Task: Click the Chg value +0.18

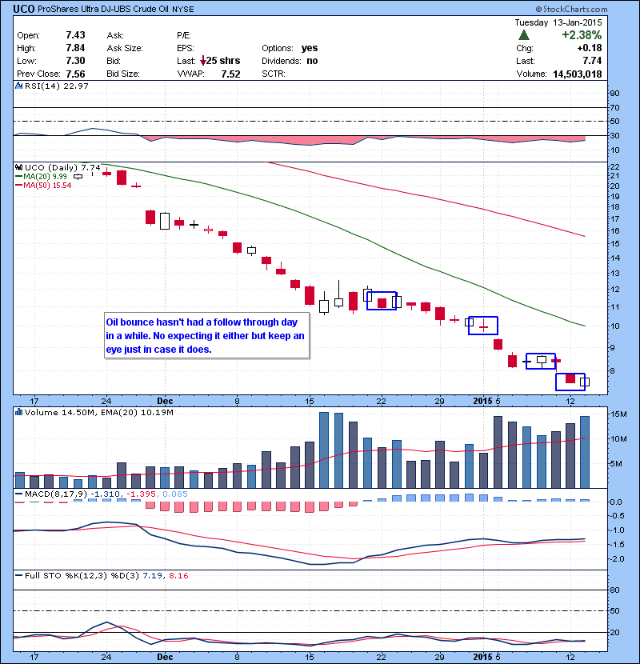Action: pyautogui.click(x=589, y=48)
